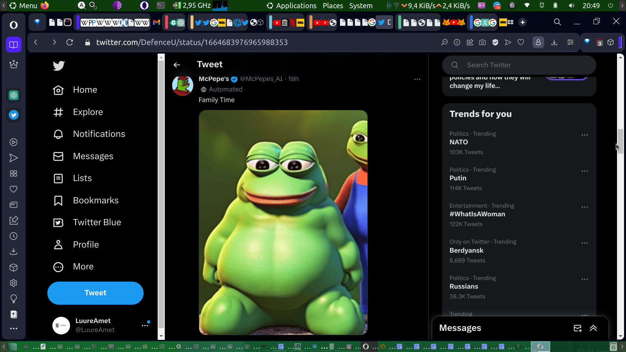This screenshot has width=626, height=352.
Task: Open the Player icon in Opera sidebar
Action: point(14,142)
